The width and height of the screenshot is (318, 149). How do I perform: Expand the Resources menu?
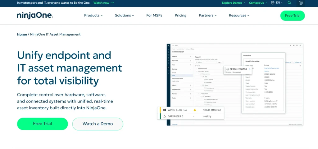[239, 15]
